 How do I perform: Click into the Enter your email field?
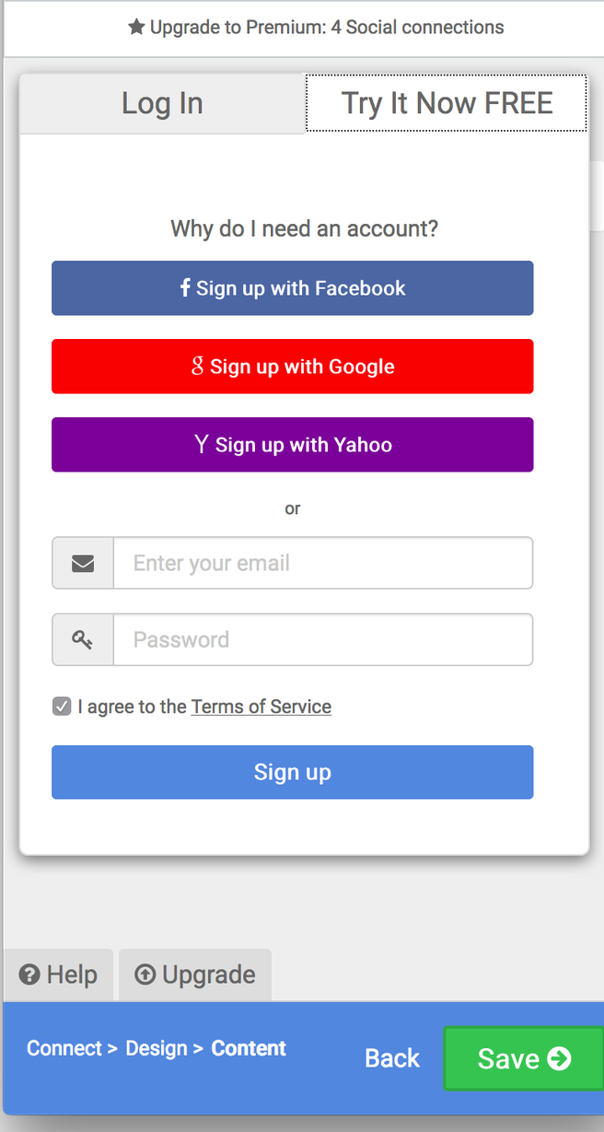[322, 563]
